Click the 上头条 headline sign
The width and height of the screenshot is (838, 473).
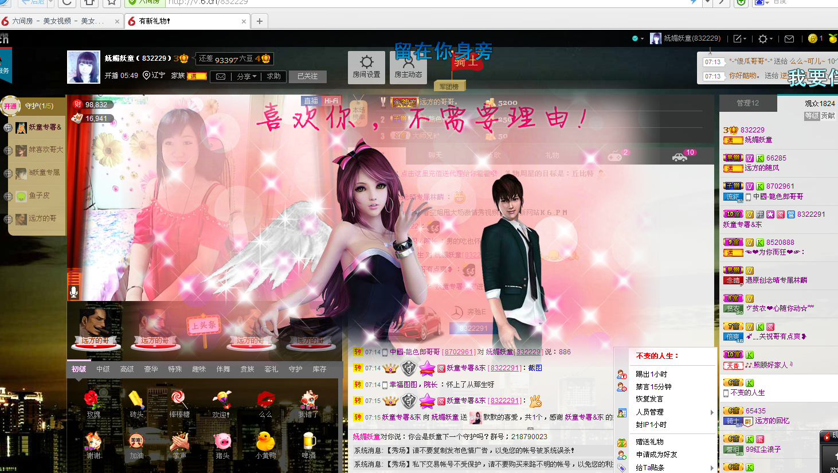(204, 326)
